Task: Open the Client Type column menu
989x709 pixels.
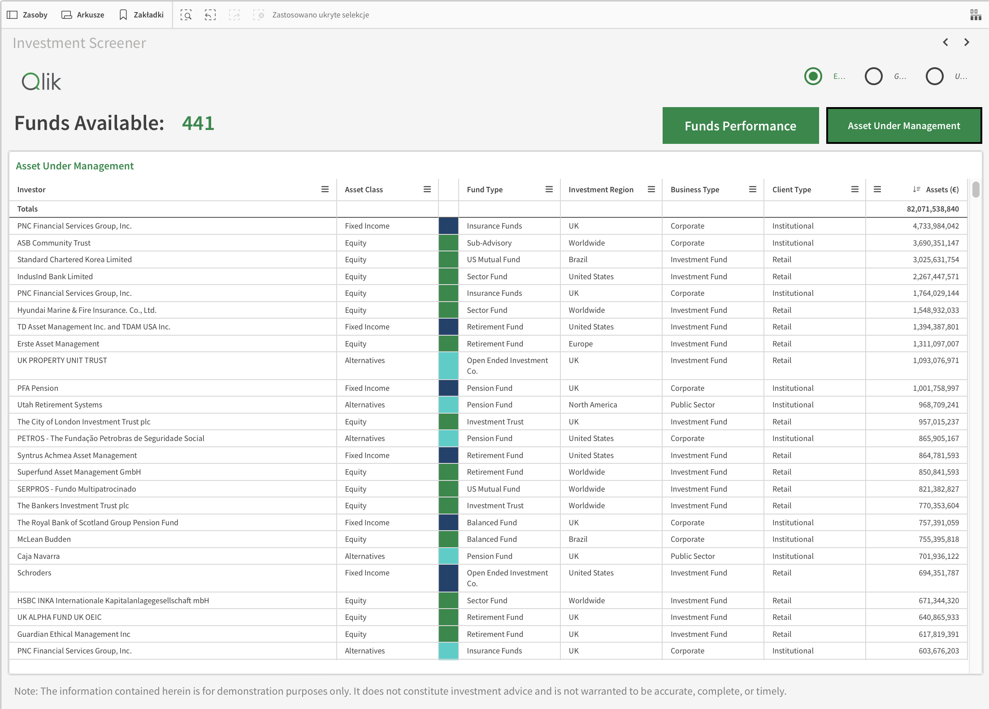Action: pyautogui.click(x=855, y=190)
